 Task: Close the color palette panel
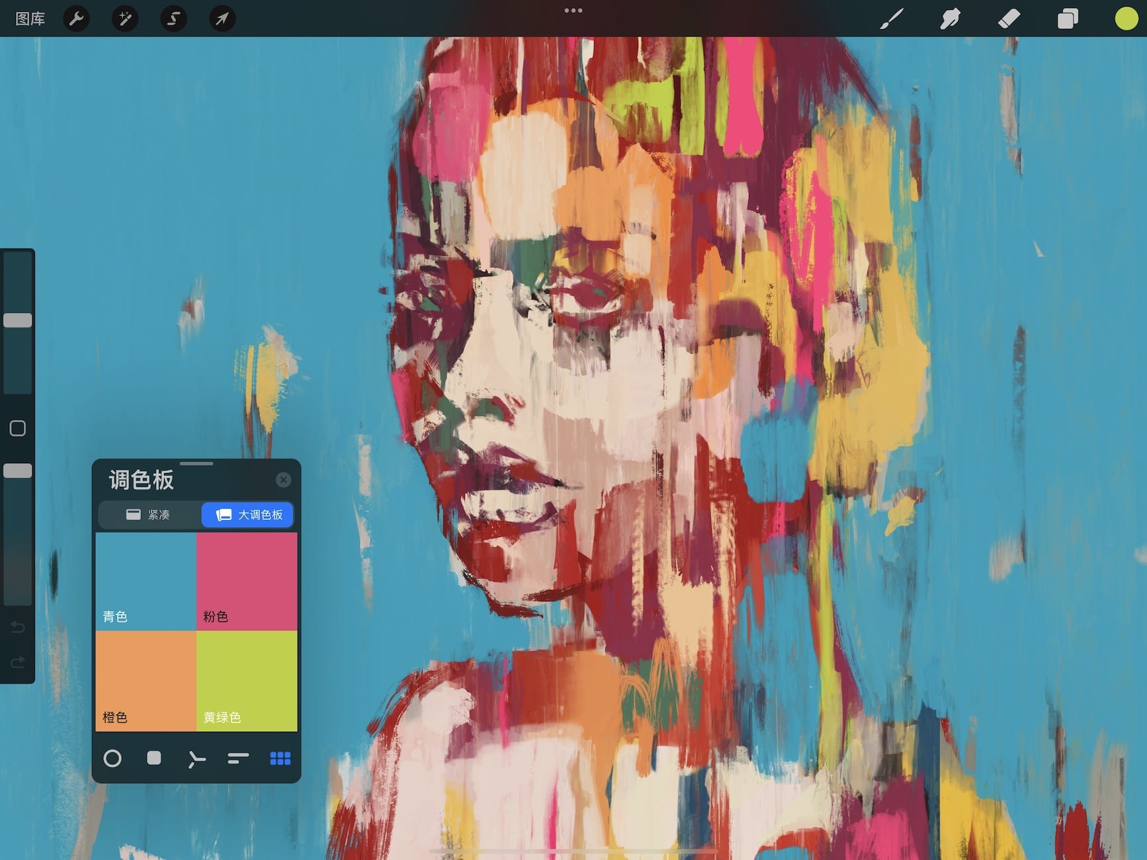coord(283,480)
